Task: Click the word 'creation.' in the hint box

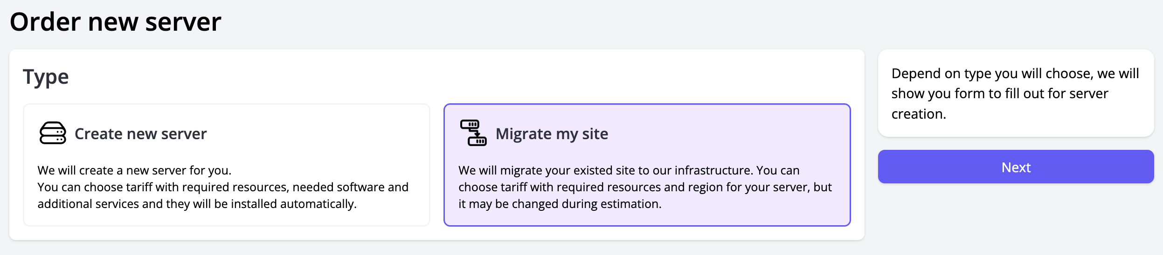Action: [919, 114]
